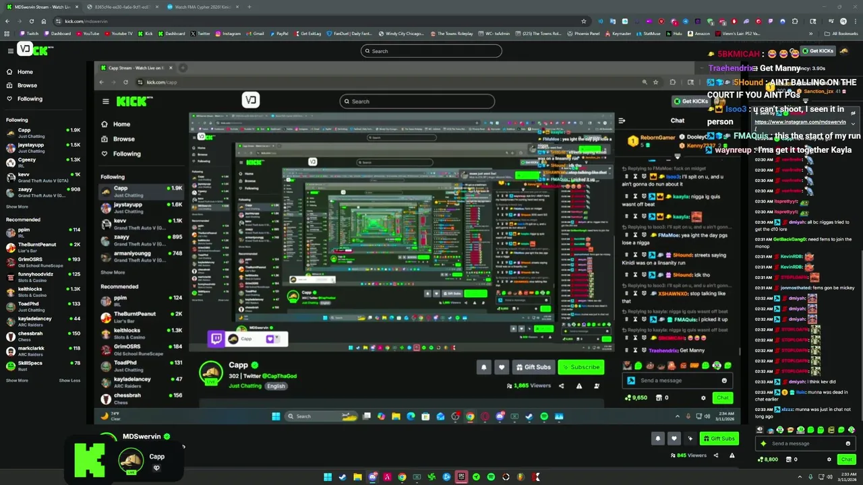Expand Show More under Recommended list
Image resolution: width=863 pixels, height=485 pixels.
point(17,381)
